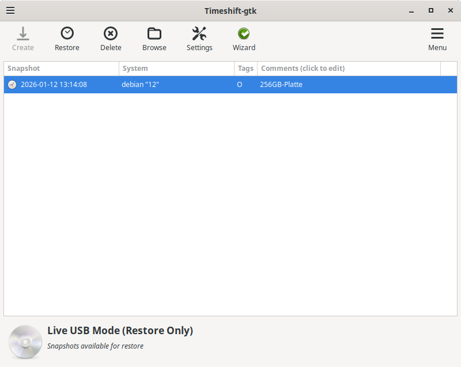Click the debian "12" system cell

(141, 84)
